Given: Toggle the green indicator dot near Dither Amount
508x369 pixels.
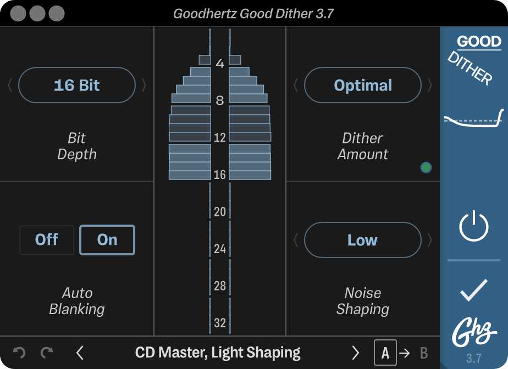Looking at the screenshot, I should point(426,167).
